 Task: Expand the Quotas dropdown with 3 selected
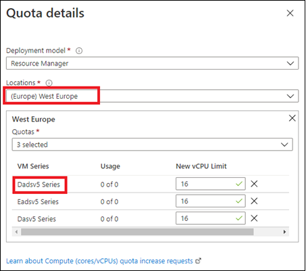tap(152, 145)
